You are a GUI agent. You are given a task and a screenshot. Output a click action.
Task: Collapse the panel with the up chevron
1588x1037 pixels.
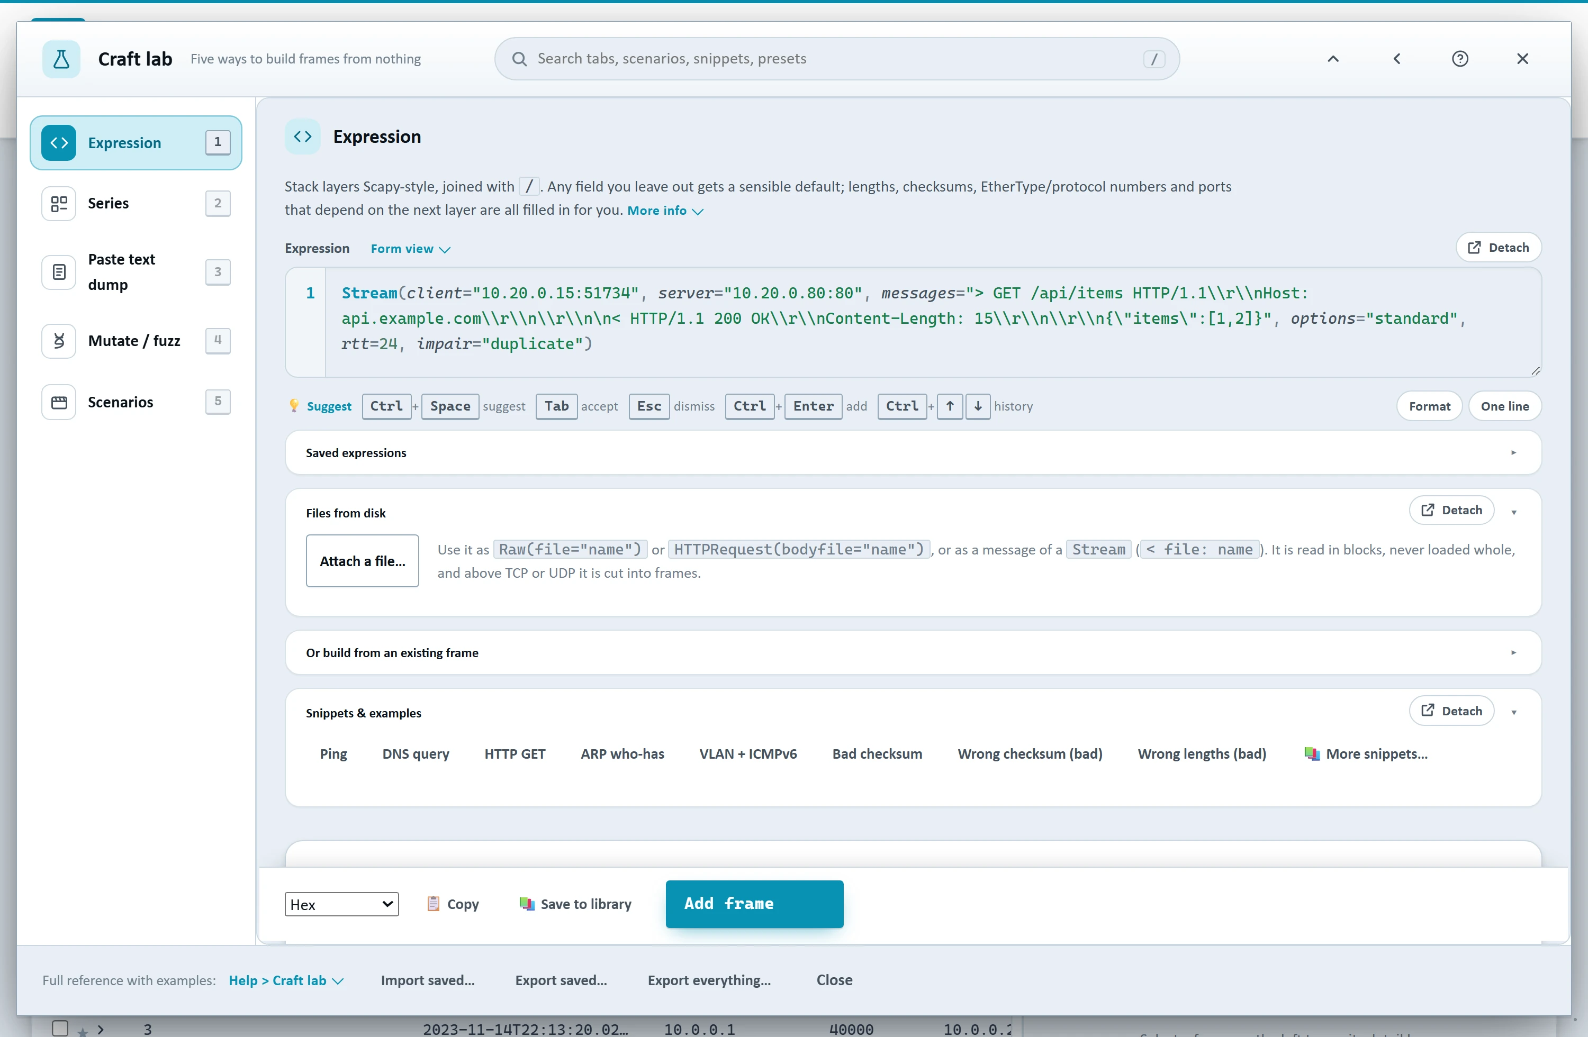(x=1333, y=59)
